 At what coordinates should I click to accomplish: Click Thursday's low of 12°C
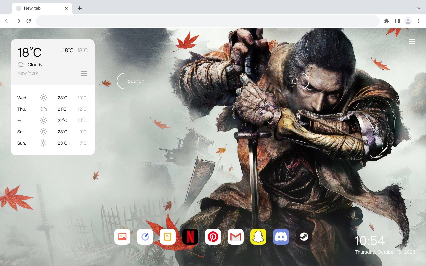click(82, 109)
